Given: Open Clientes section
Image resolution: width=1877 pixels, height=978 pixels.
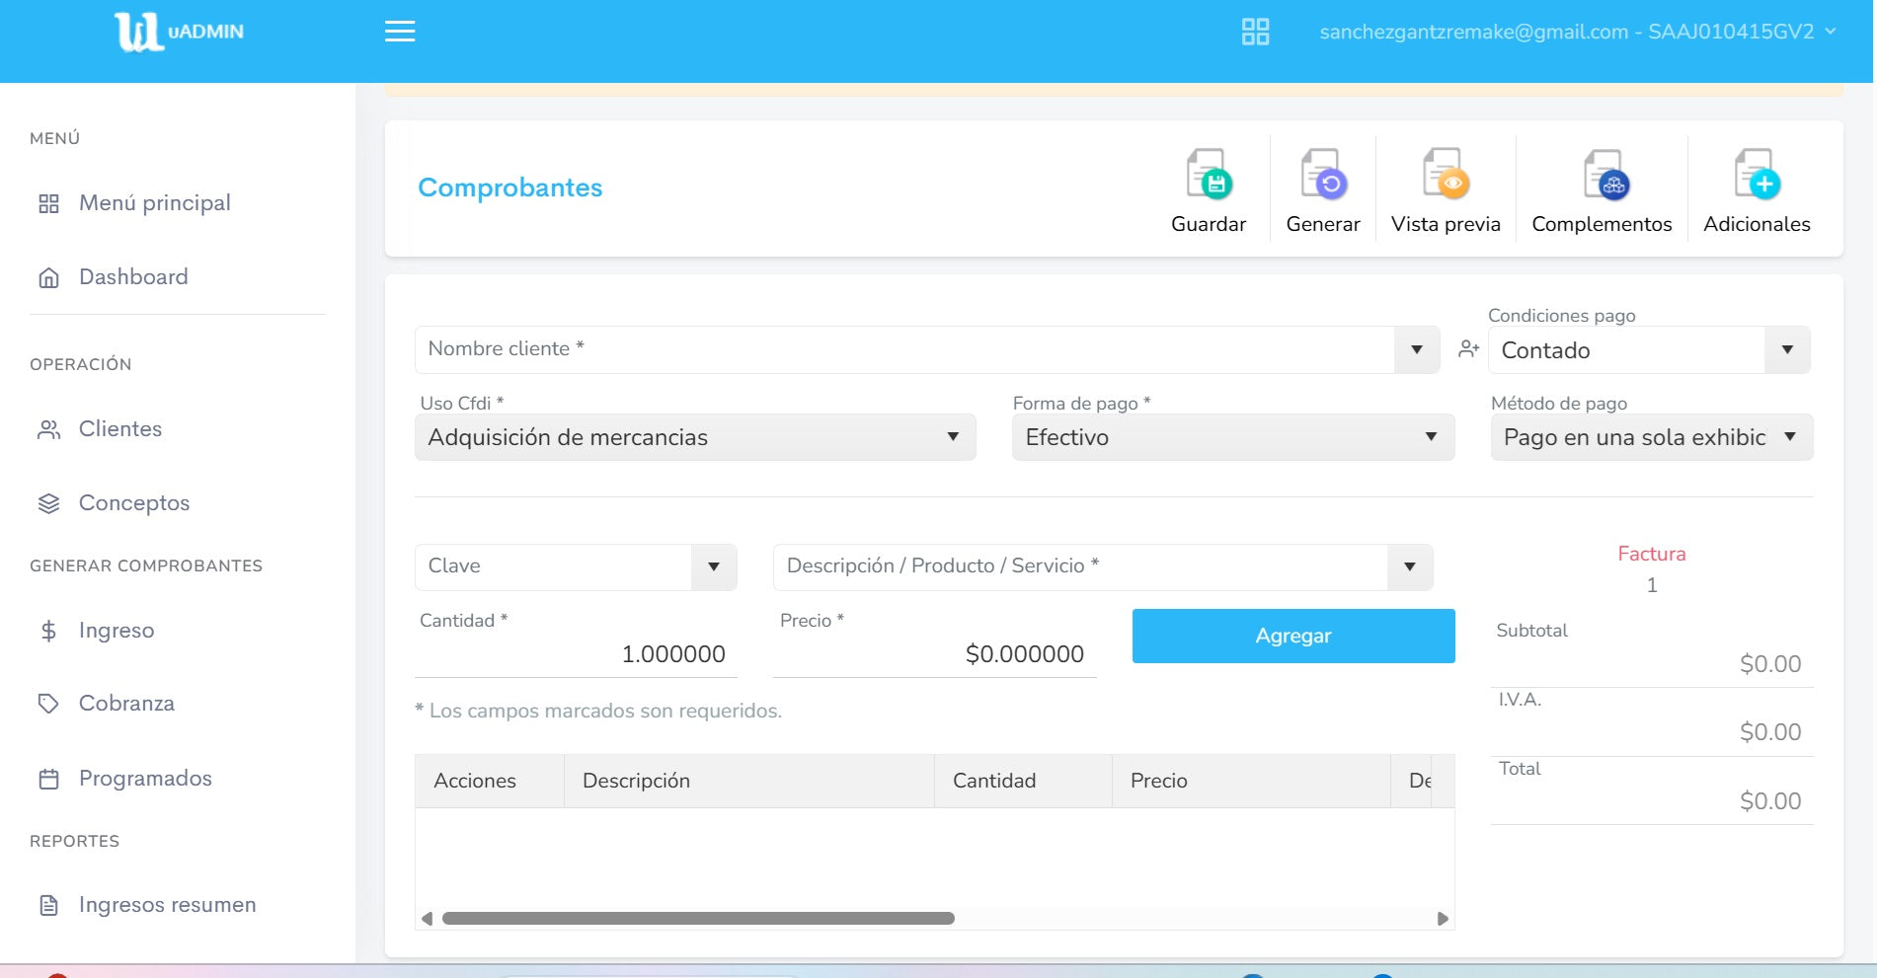Looking at the screenshot, I should [x=120, y=429].
